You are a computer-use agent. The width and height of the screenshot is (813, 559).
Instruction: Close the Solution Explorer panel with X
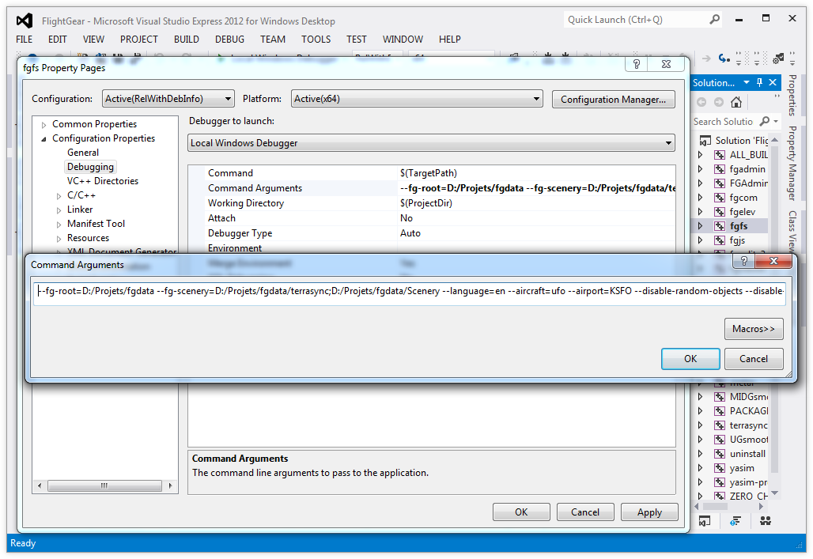tap(773, 82)
